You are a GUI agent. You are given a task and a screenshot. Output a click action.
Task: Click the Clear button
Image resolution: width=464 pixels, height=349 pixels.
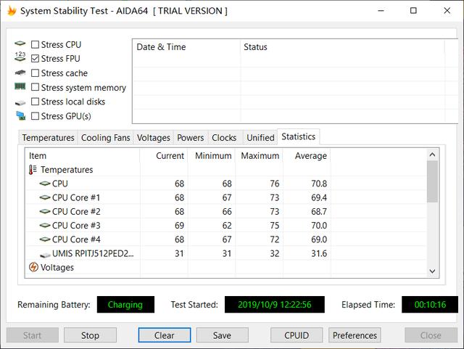tap(165, 335)
